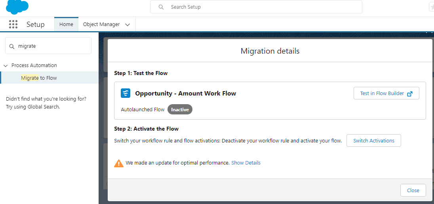The image size is (434, 204).
Task: Click the orange warning triangle icon
Action: pos(119,163)
